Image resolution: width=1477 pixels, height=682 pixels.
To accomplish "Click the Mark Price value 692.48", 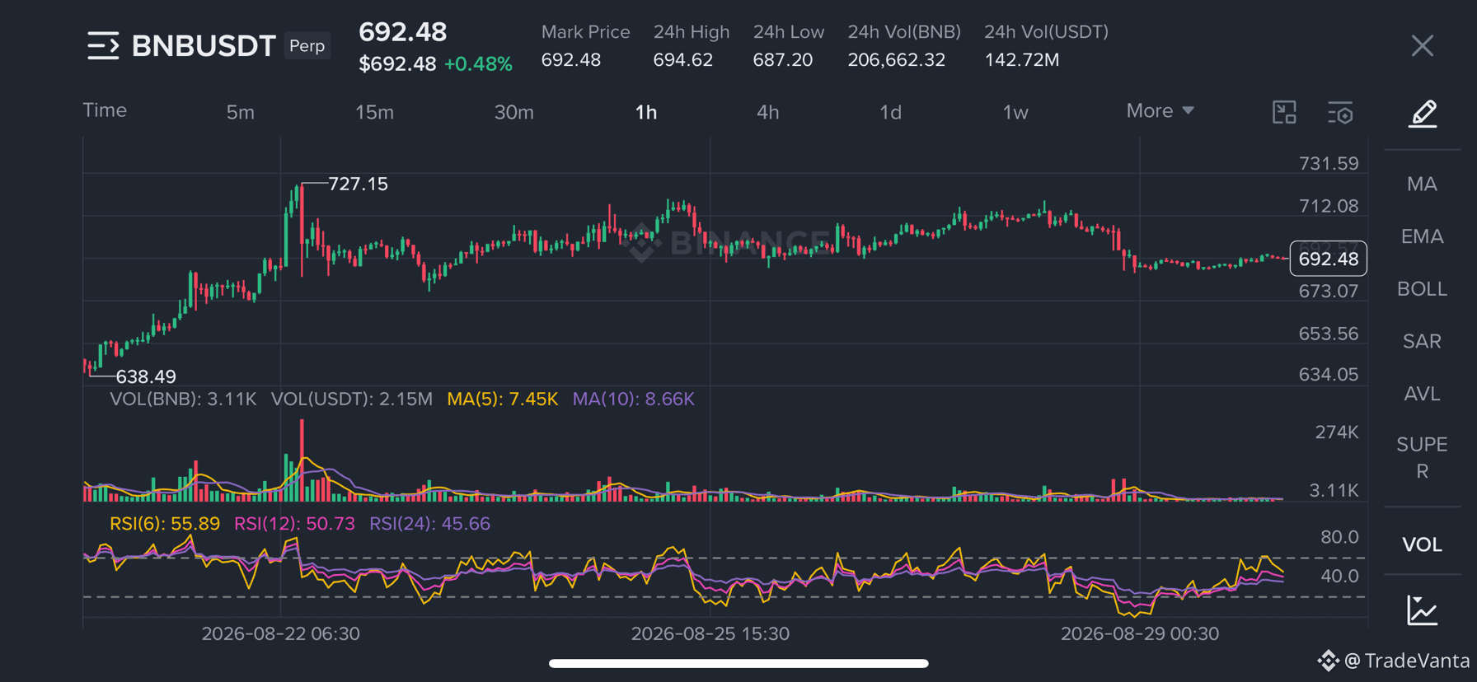I will (570, 60).
